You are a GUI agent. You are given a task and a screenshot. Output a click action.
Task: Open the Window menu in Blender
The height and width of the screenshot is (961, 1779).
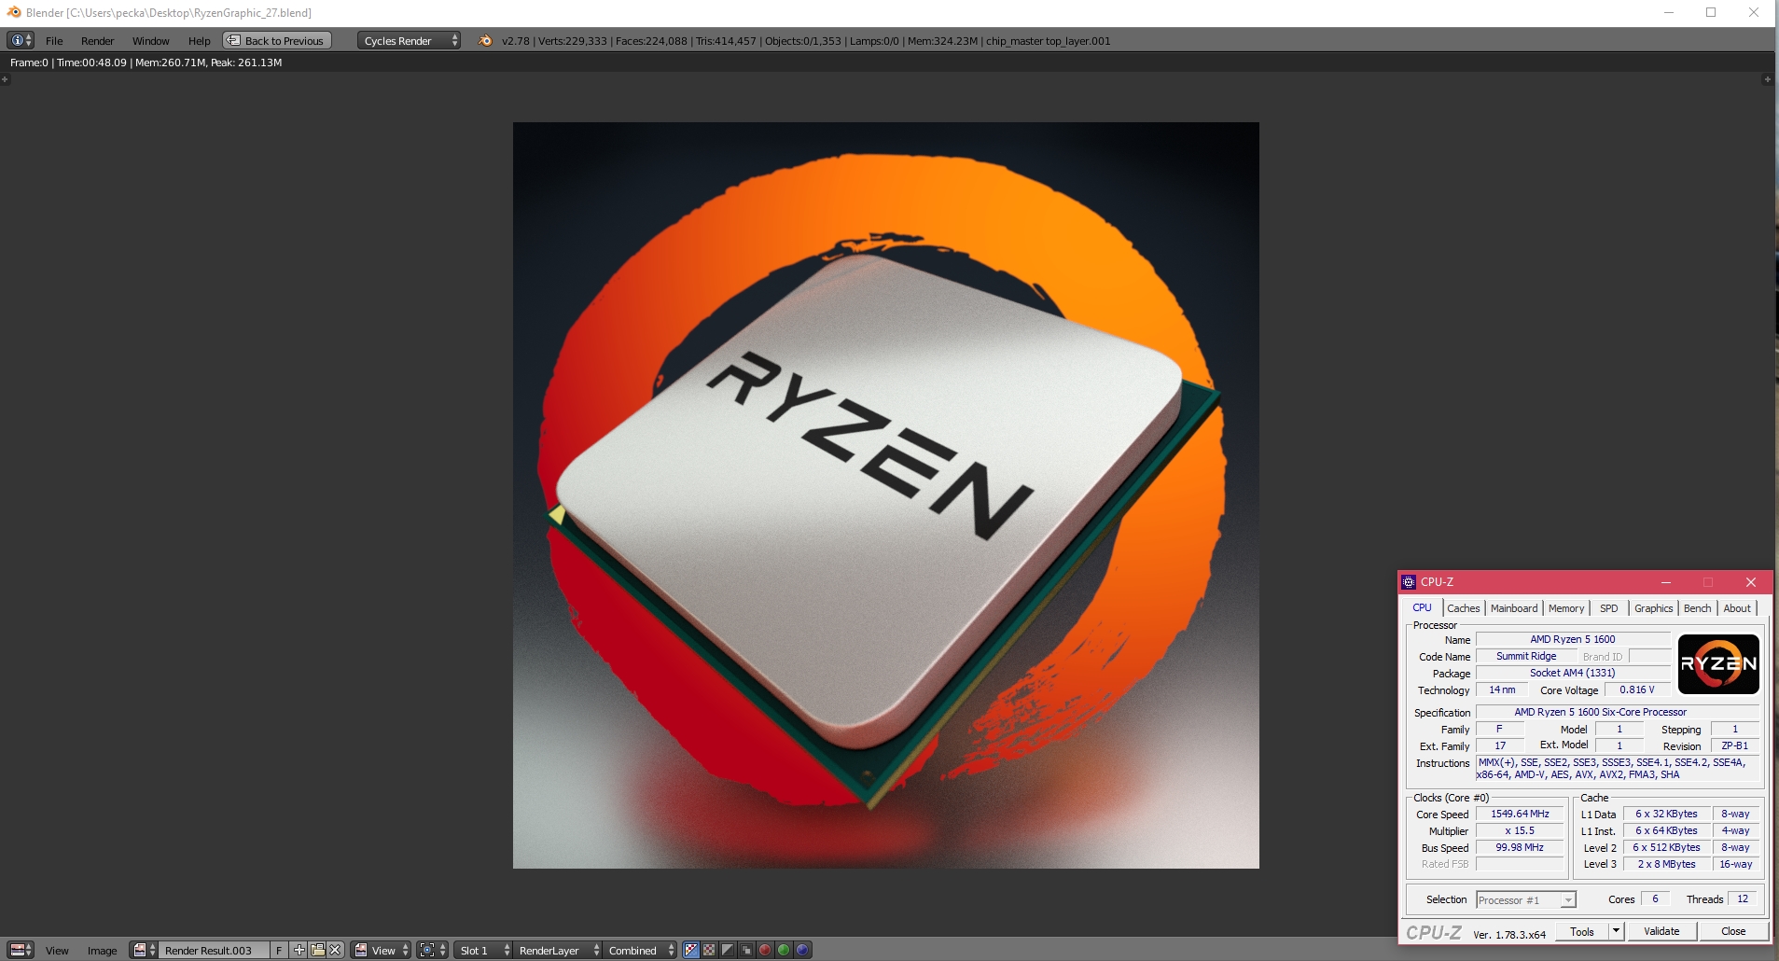click(x=150, y=41)
